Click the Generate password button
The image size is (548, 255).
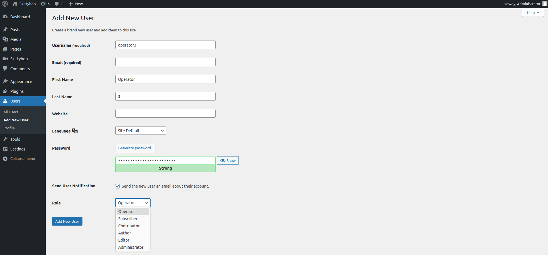135,148
